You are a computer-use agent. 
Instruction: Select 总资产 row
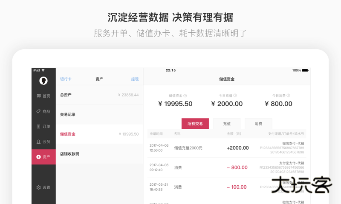99,95
